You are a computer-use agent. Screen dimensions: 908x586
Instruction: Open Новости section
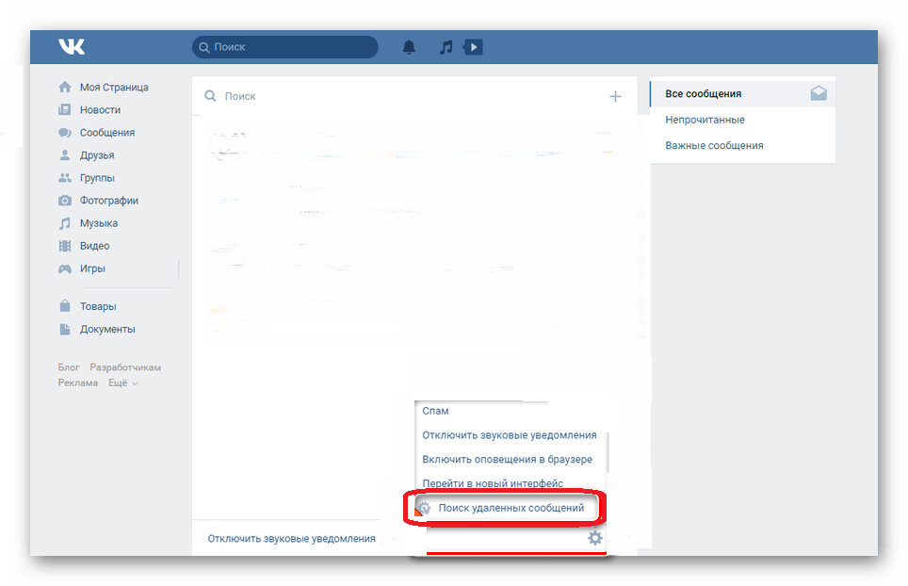pos(100,110)
